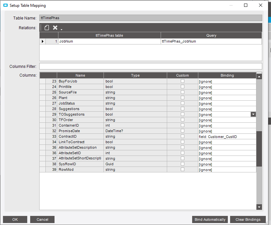Close the Setup Table Mapping window
Image resolution: width=271 pixels, height=225 pixels.
261,6
